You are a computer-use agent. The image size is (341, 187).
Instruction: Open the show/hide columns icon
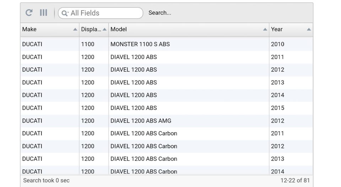click(x=43, y=13)
